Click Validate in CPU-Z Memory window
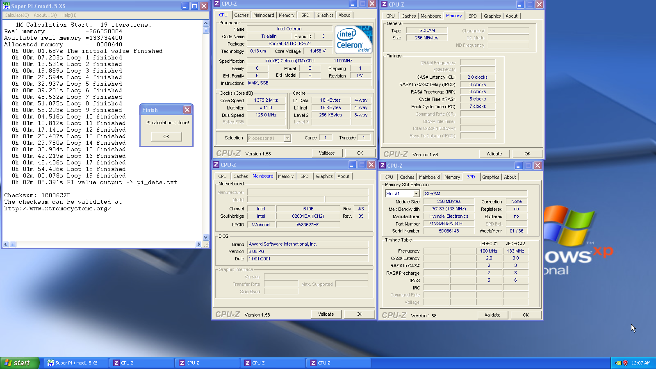This screenshot has width=656, height=369. (494, 154)
